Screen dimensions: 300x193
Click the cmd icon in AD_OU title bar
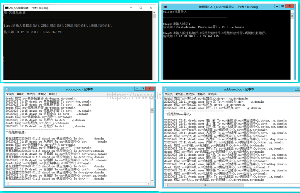pos(6,8)
